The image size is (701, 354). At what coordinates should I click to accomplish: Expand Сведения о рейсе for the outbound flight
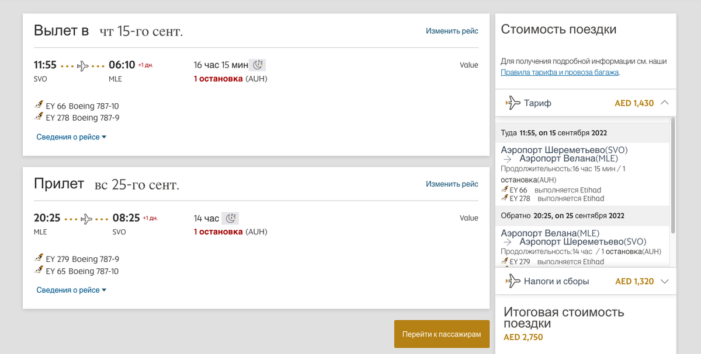tap(71, 137)
